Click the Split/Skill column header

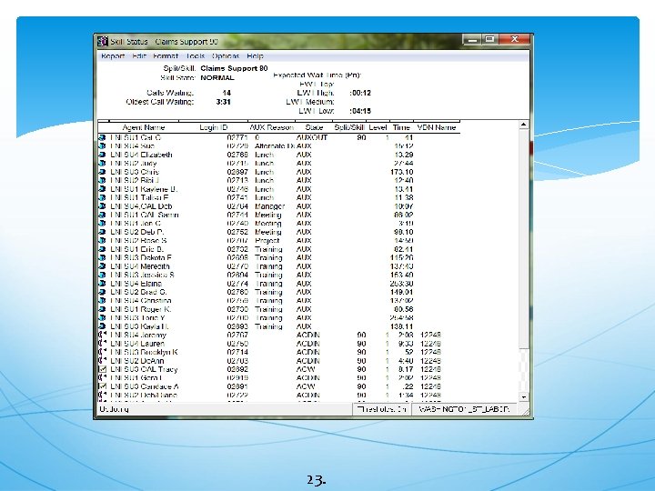click(349, 127)
